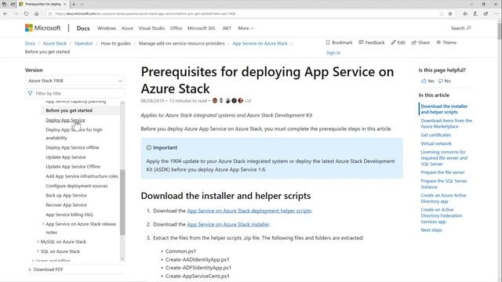
Task: Open the Windows menu item
Action: 107,28
